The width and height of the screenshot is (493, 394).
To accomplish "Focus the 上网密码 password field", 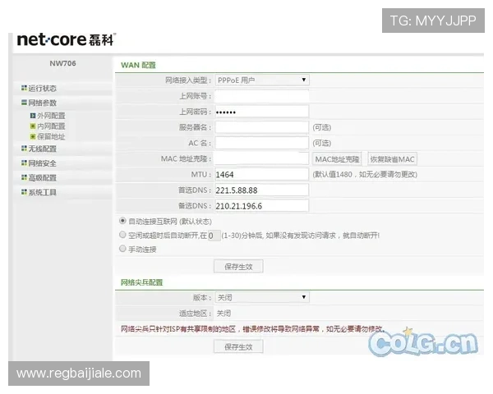I will point(262,112).
